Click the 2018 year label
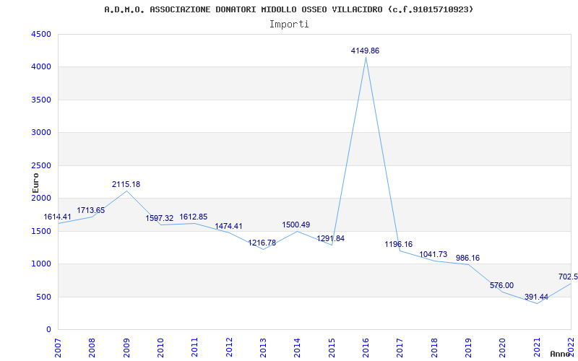 434,347
